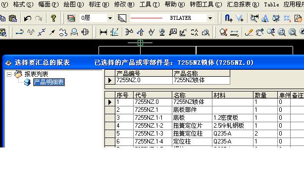
Task: Click the A/A swap-arrows icon
Action: pyautogui.click(x=195, y=32)
